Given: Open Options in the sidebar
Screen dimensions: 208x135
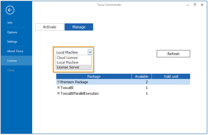Looking at the screenshot, I should [x=12, y=32].
